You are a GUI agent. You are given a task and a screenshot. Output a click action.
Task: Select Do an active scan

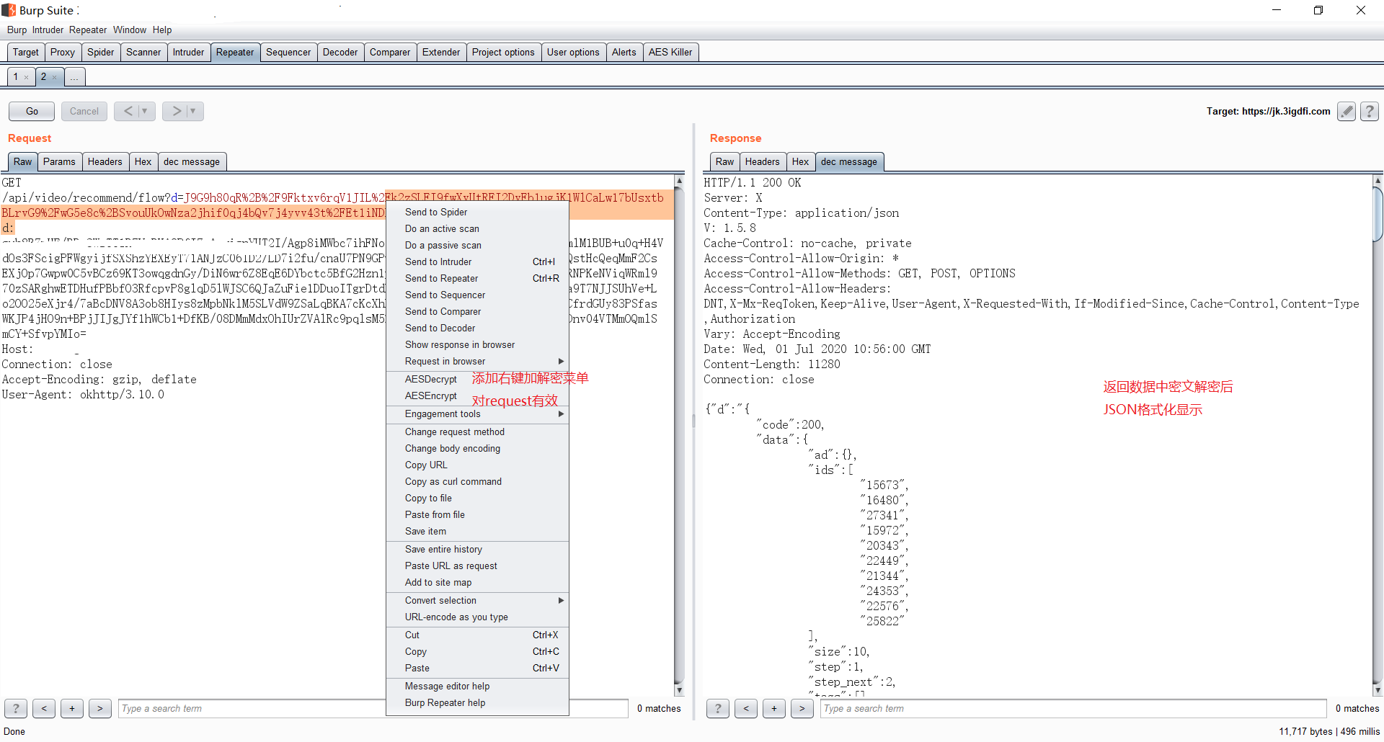click(477, 229)
